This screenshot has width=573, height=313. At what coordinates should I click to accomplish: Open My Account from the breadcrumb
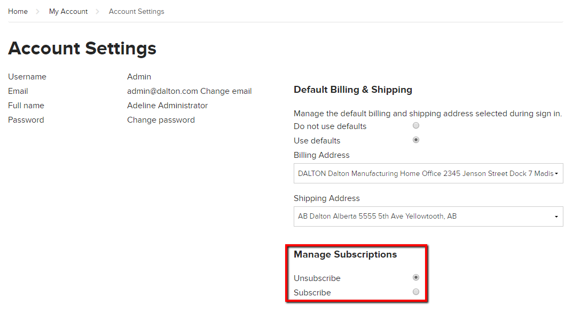coord(68,11)
